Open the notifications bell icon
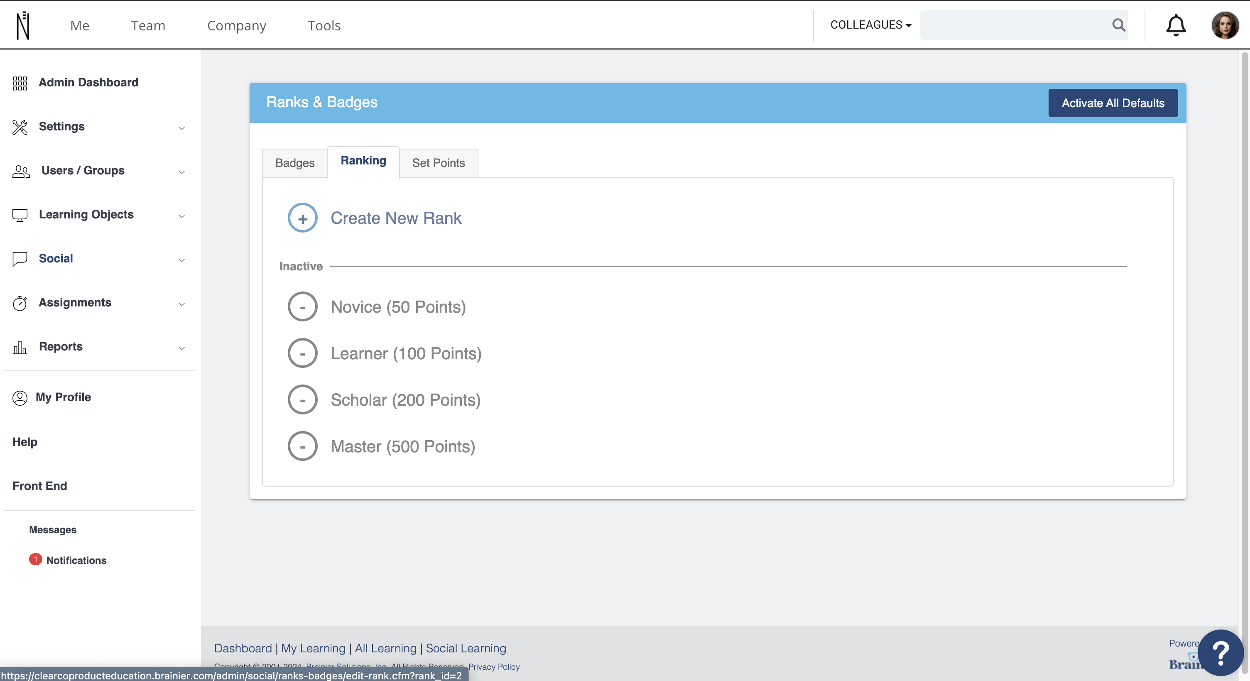 (1176, 25)
